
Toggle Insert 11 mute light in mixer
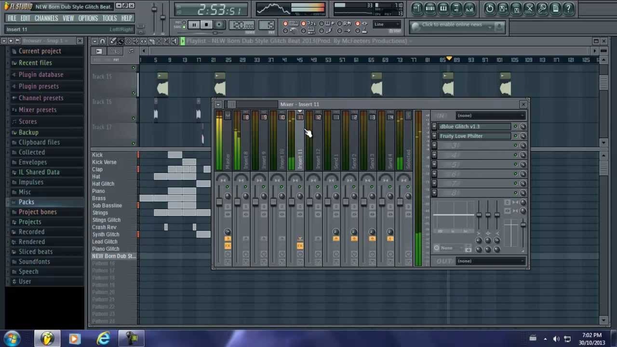click(x=300, y=187)
